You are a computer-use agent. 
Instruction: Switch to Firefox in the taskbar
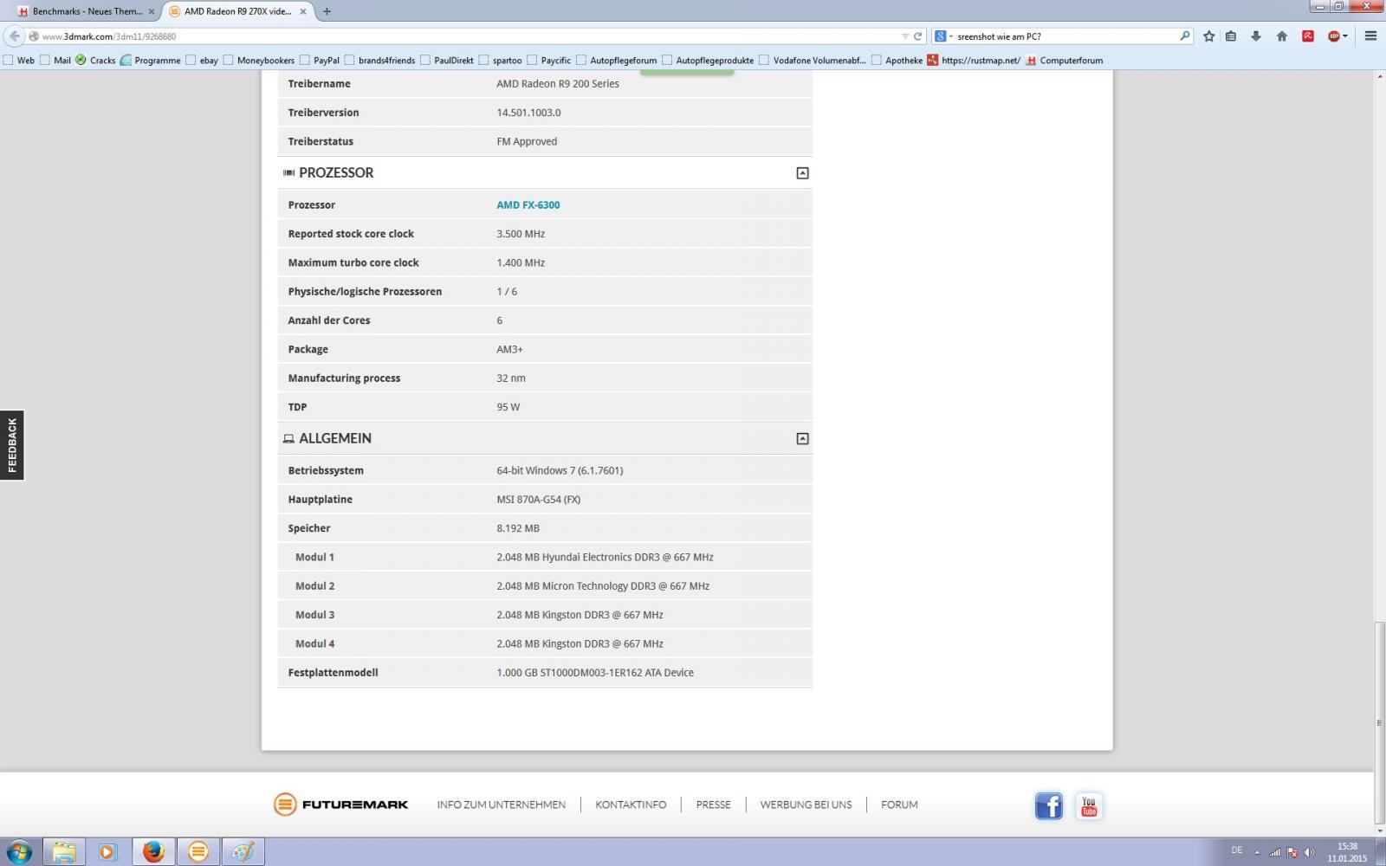153,852
